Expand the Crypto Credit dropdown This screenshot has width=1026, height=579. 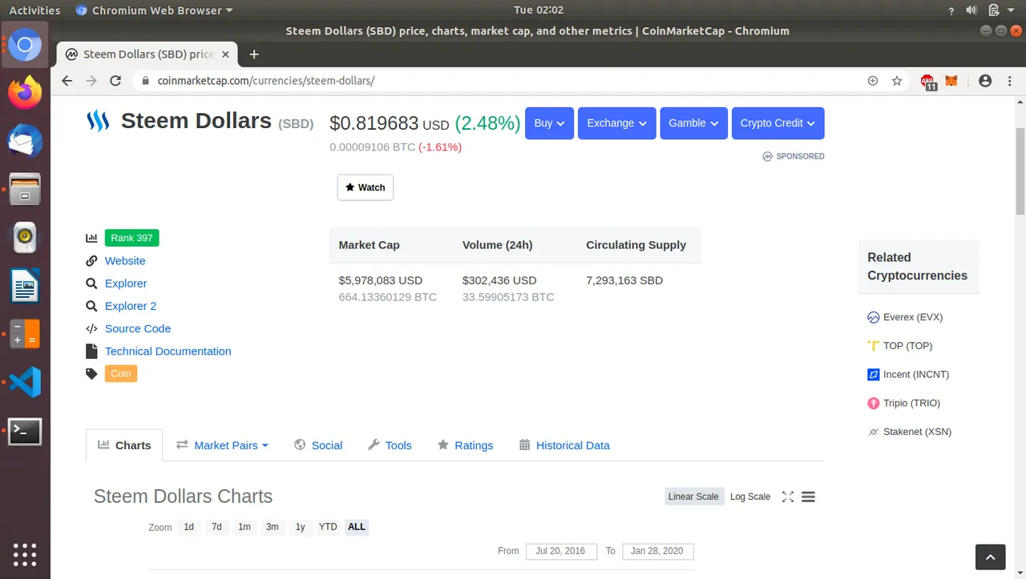(x=778, y=123)
